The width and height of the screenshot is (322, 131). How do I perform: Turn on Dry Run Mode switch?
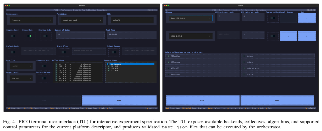tap(45, 36)
